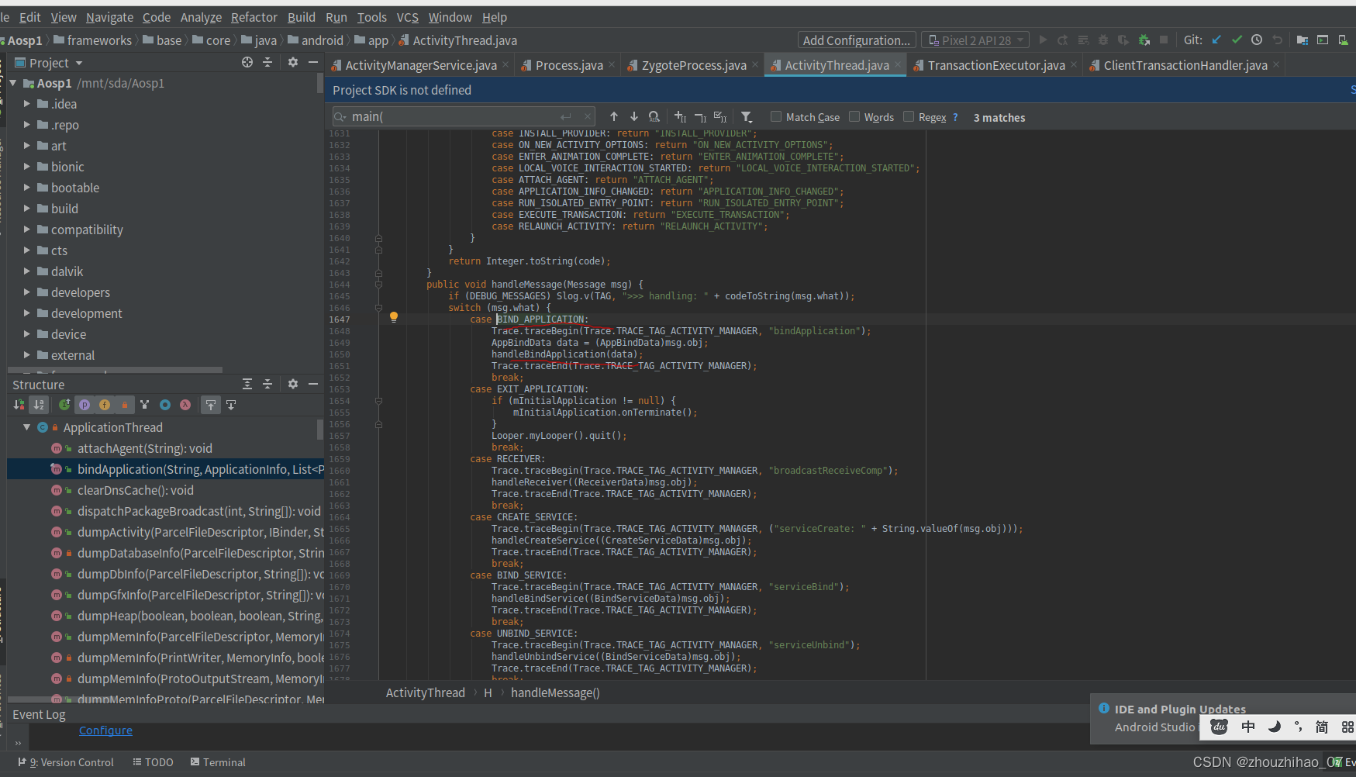Open Project panel settings gear
Image resolution: width=1356 pixels, height=777 pixels.
293,62
